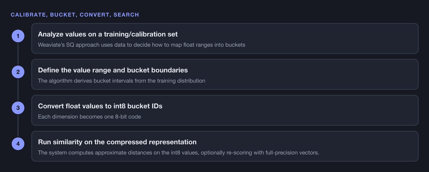Click the connector line between steps 2 and 3
This screenshot has width=429, height=172.
pos(18,90)
